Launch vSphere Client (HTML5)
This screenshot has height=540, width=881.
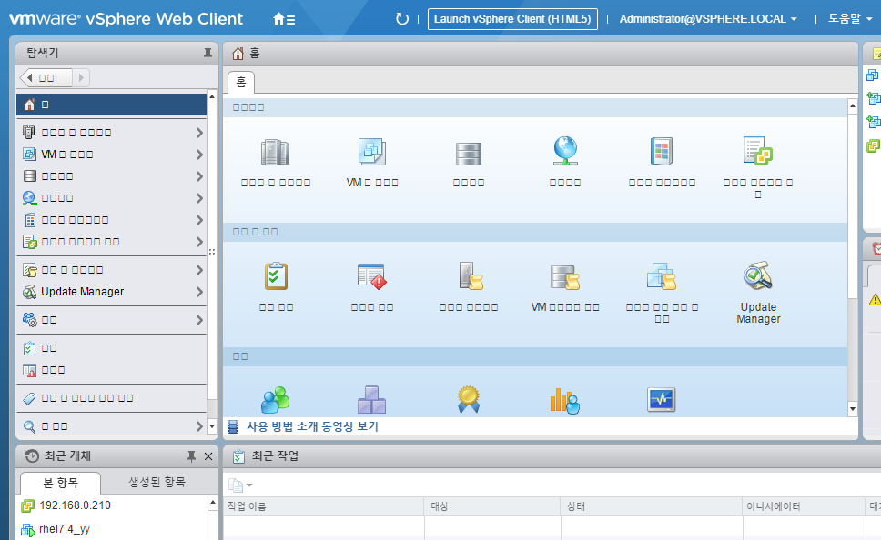pyautogui.click(x=512, y=18)
